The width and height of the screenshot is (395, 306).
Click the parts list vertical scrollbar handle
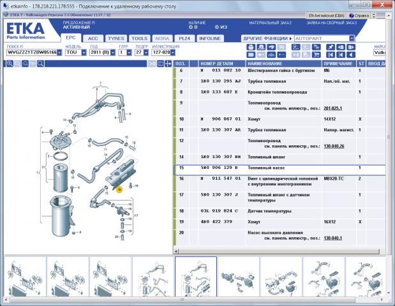point(389,137)
